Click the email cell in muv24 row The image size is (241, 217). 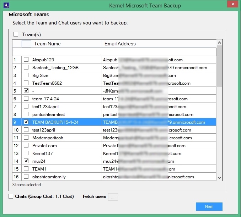[159, 161]
